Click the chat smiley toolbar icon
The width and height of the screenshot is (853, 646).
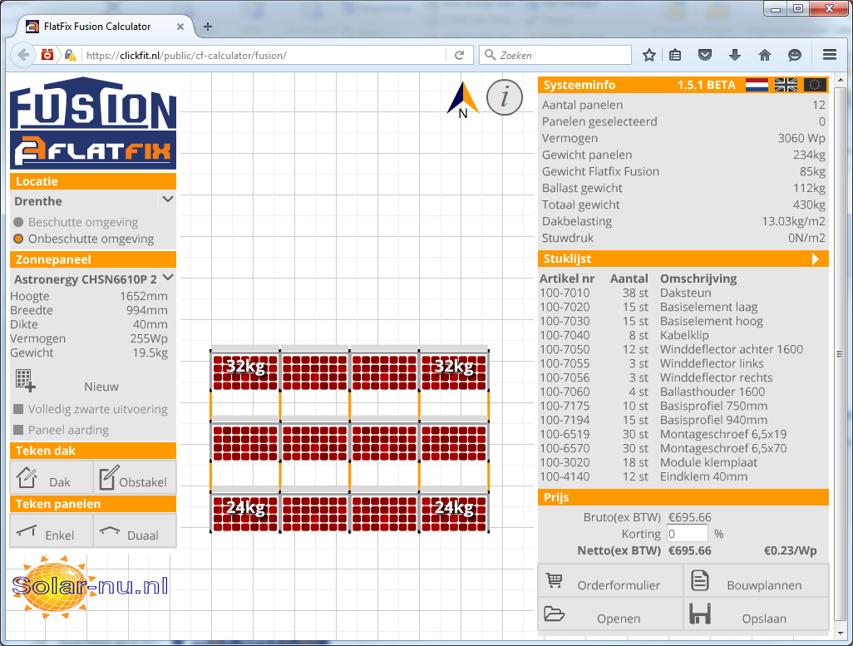pyautogui.click(x=795, y=55)
